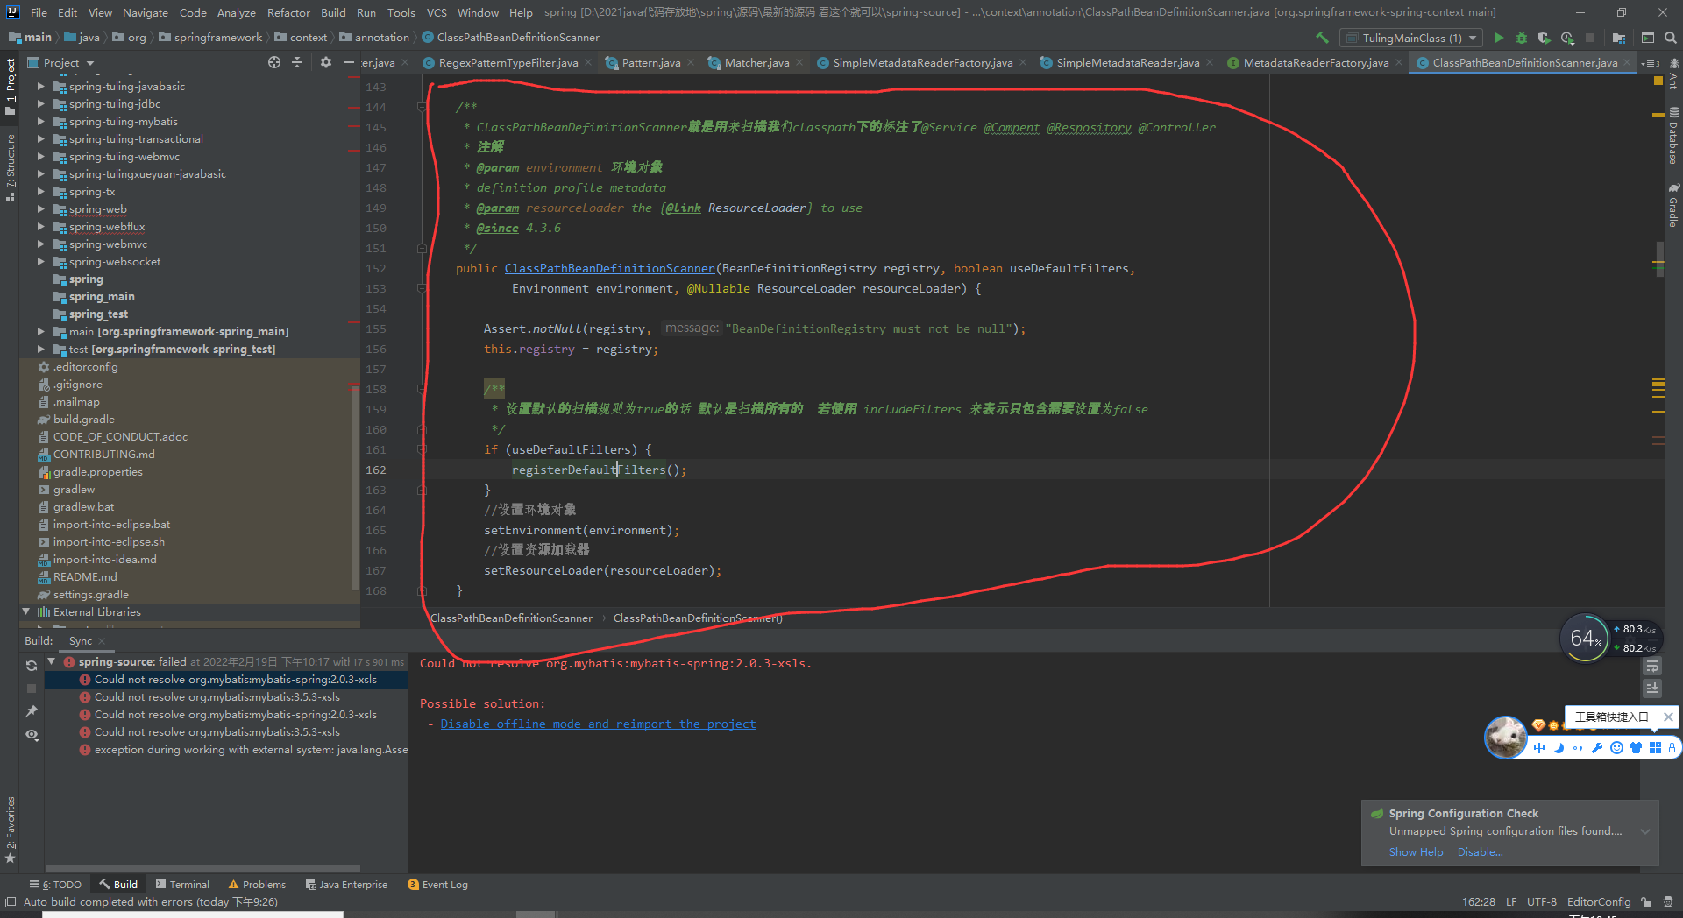The width and height of the screenshot is (1683, 918).
Task: Toggle IME moon night mode icon
Action: pos(1559,747)
